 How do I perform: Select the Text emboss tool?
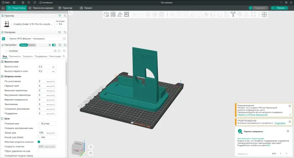click(233, 14)
